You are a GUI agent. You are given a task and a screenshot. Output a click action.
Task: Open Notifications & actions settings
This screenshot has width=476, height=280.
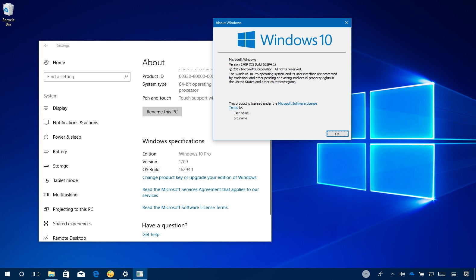pyautogui.click(x=75, y=123)
